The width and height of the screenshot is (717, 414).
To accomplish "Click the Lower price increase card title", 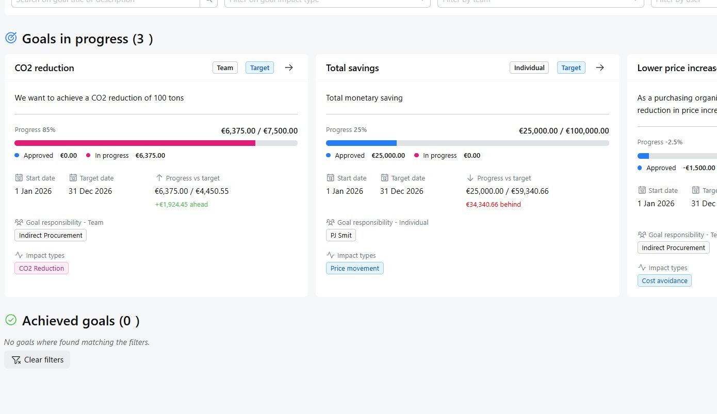I will click(x=677, y=68).
